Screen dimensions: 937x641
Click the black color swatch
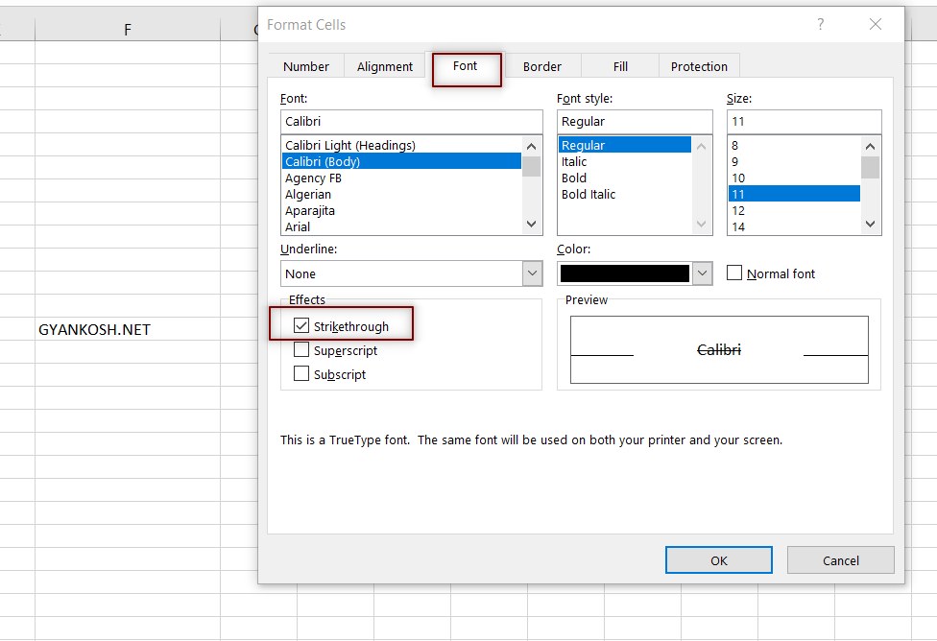625,273
